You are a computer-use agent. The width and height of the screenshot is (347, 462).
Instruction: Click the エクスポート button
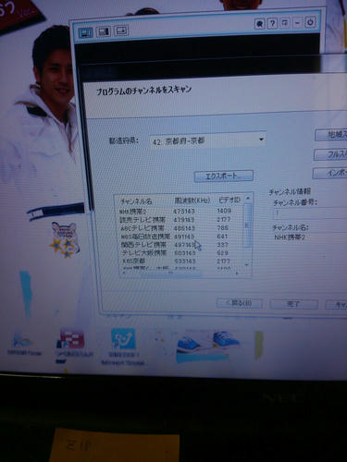[x=224, y=176]
